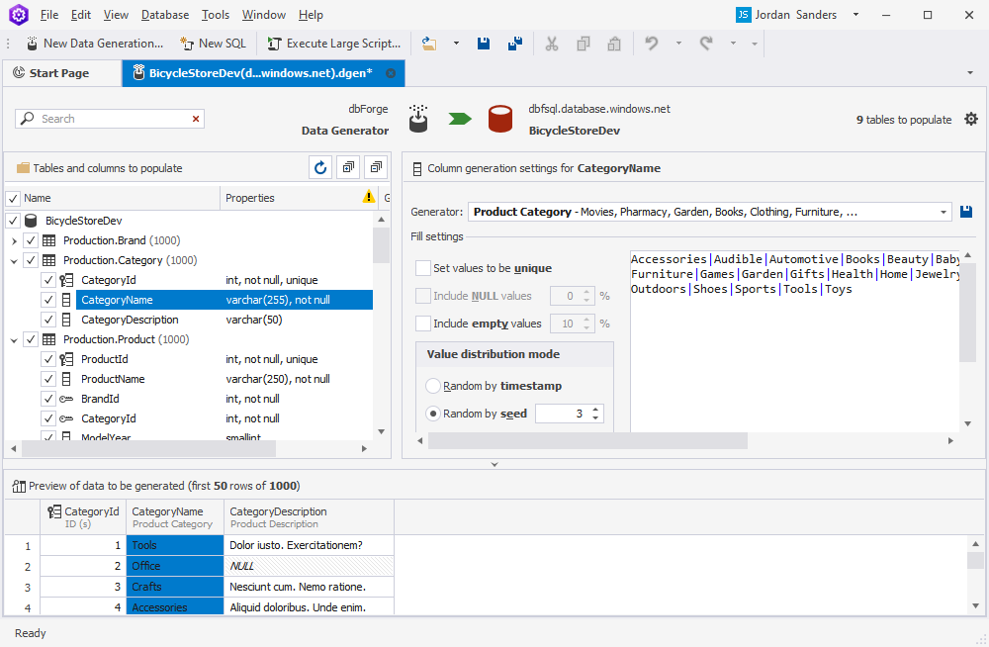Collapse the Production.Category table node
989x647 pixels.
(14, 261)
